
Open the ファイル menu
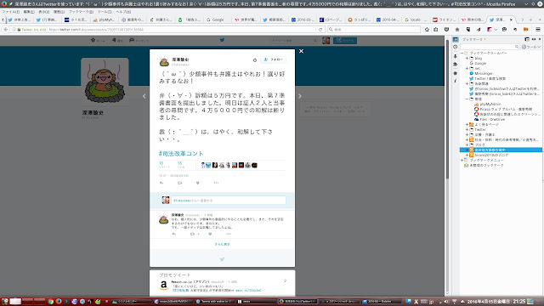click(x=11, y=12)
